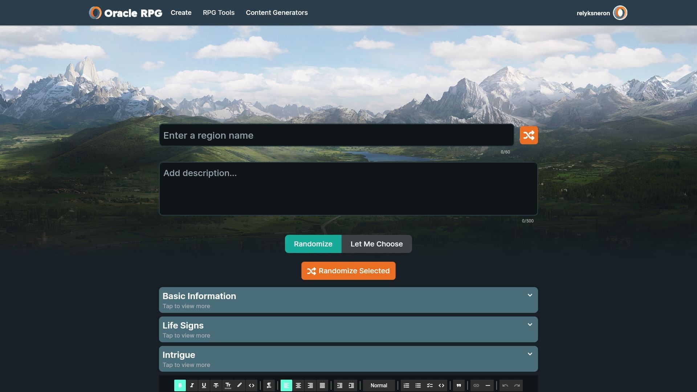
Task: Open the Normal text style dropdown
Action: point(379,385)
